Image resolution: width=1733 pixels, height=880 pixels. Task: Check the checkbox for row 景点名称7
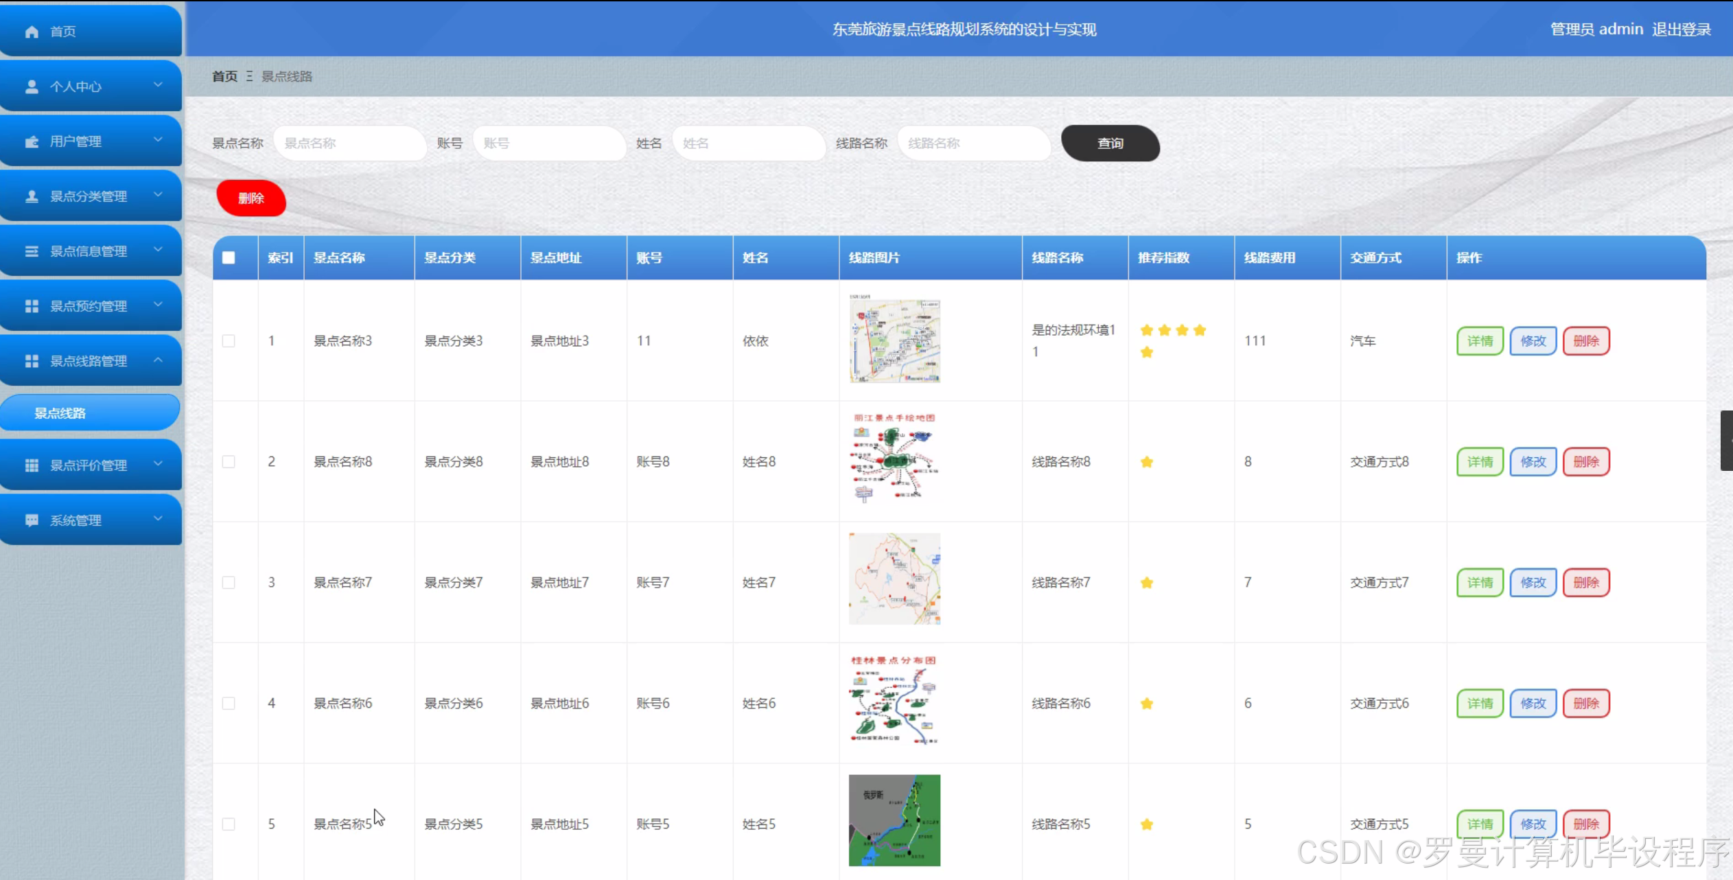229,583
